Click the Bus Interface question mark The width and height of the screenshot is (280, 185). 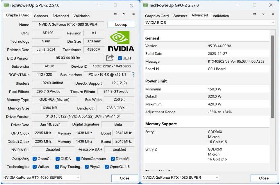pyautogui.click(x=133, y=75)
